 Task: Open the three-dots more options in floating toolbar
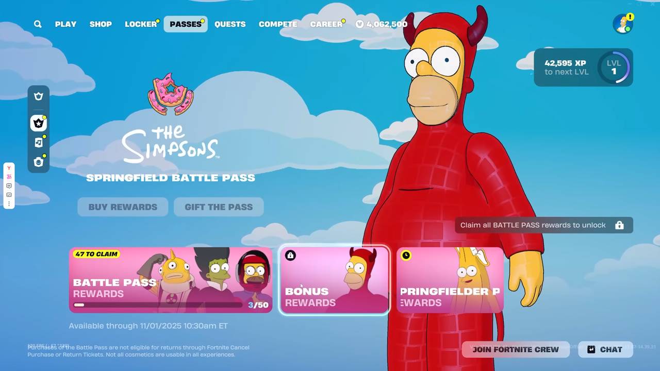point(9,204)
